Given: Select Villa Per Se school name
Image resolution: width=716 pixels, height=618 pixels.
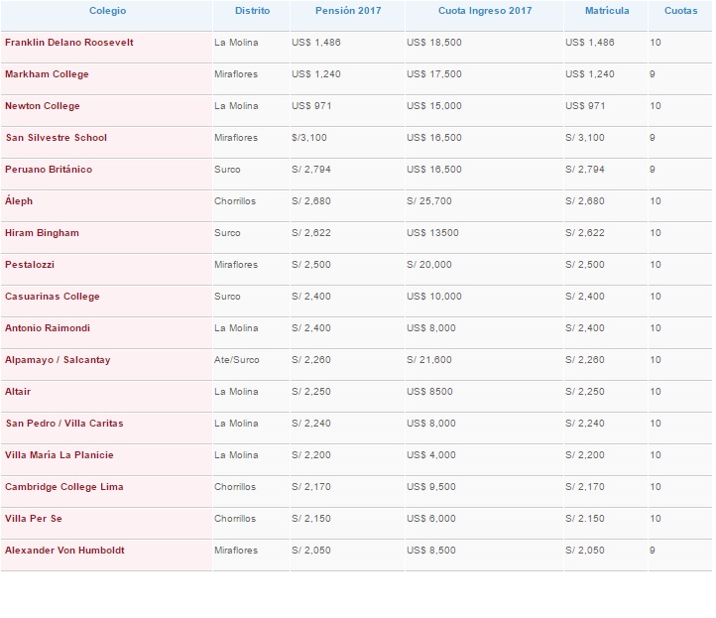Looking at the screenshot, I should click(34, 519).
